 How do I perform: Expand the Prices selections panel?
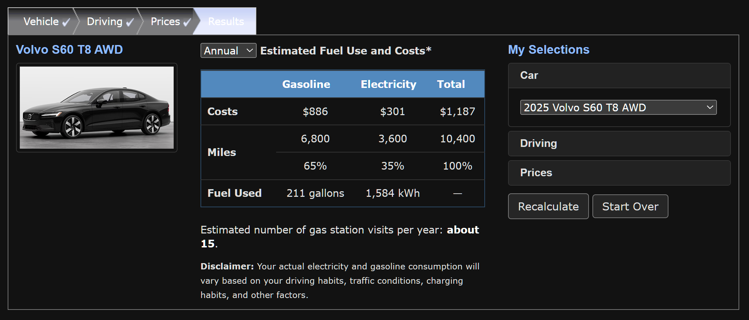click(619, 173)
